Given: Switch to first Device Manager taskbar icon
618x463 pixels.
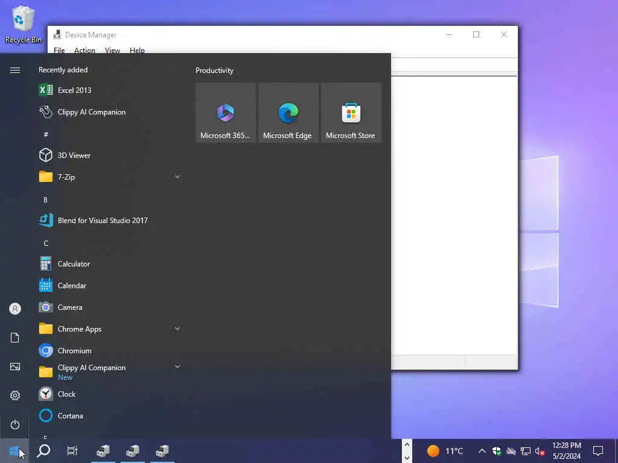Looking at the screenshot, I should pos(103,451).
